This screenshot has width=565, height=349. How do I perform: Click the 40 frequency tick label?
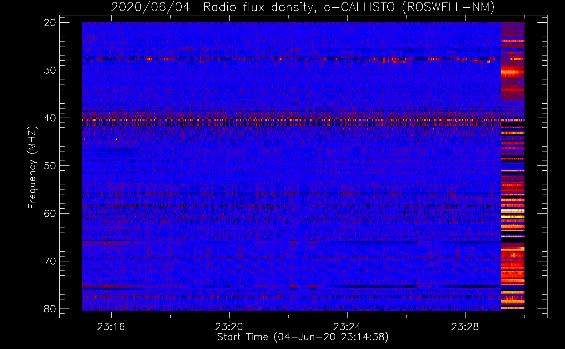pyautogui.click(x=50, y=118)
